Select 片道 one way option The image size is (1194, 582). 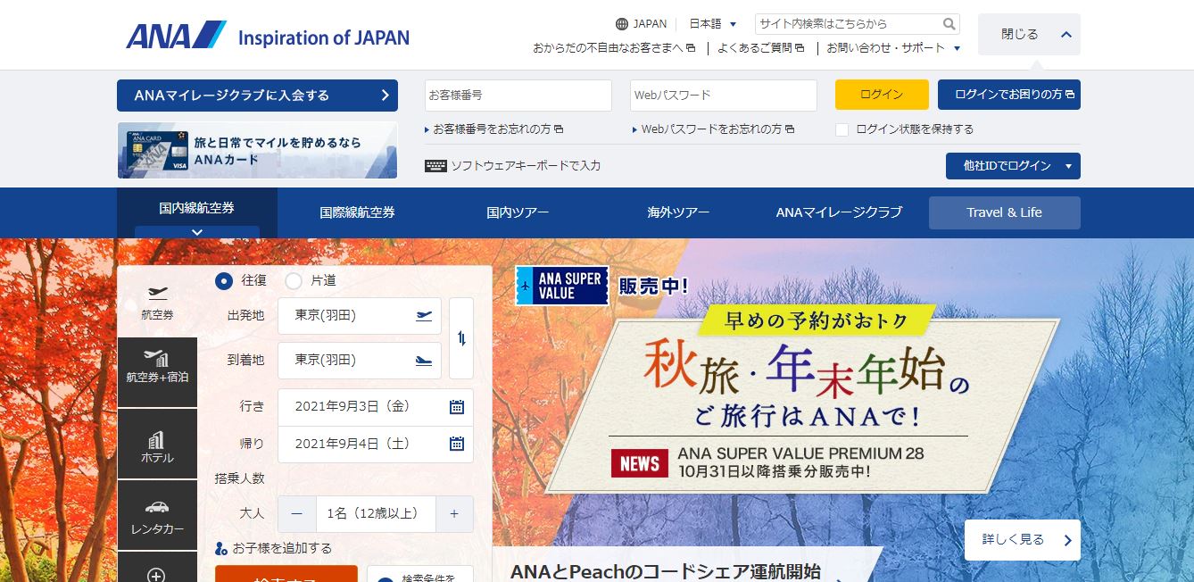coord(294,280)
